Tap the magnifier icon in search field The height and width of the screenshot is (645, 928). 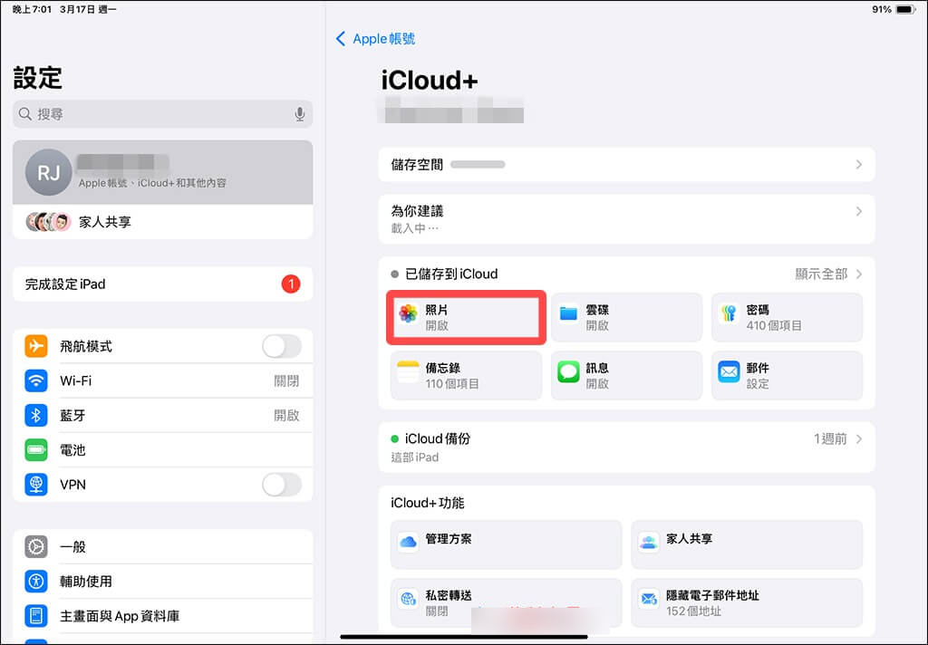point(24,113)
